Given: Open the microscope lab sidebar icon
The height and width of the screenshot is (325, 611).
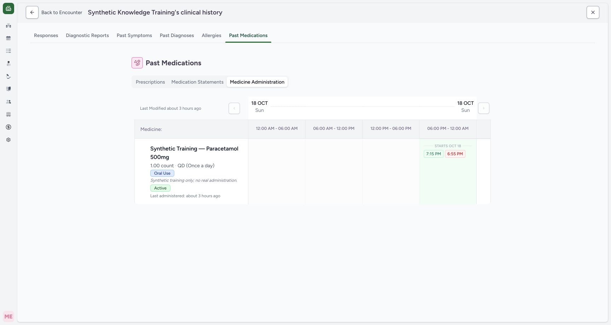Looking at the screenshot, I should pyautogui.click(x=8, y=76).
